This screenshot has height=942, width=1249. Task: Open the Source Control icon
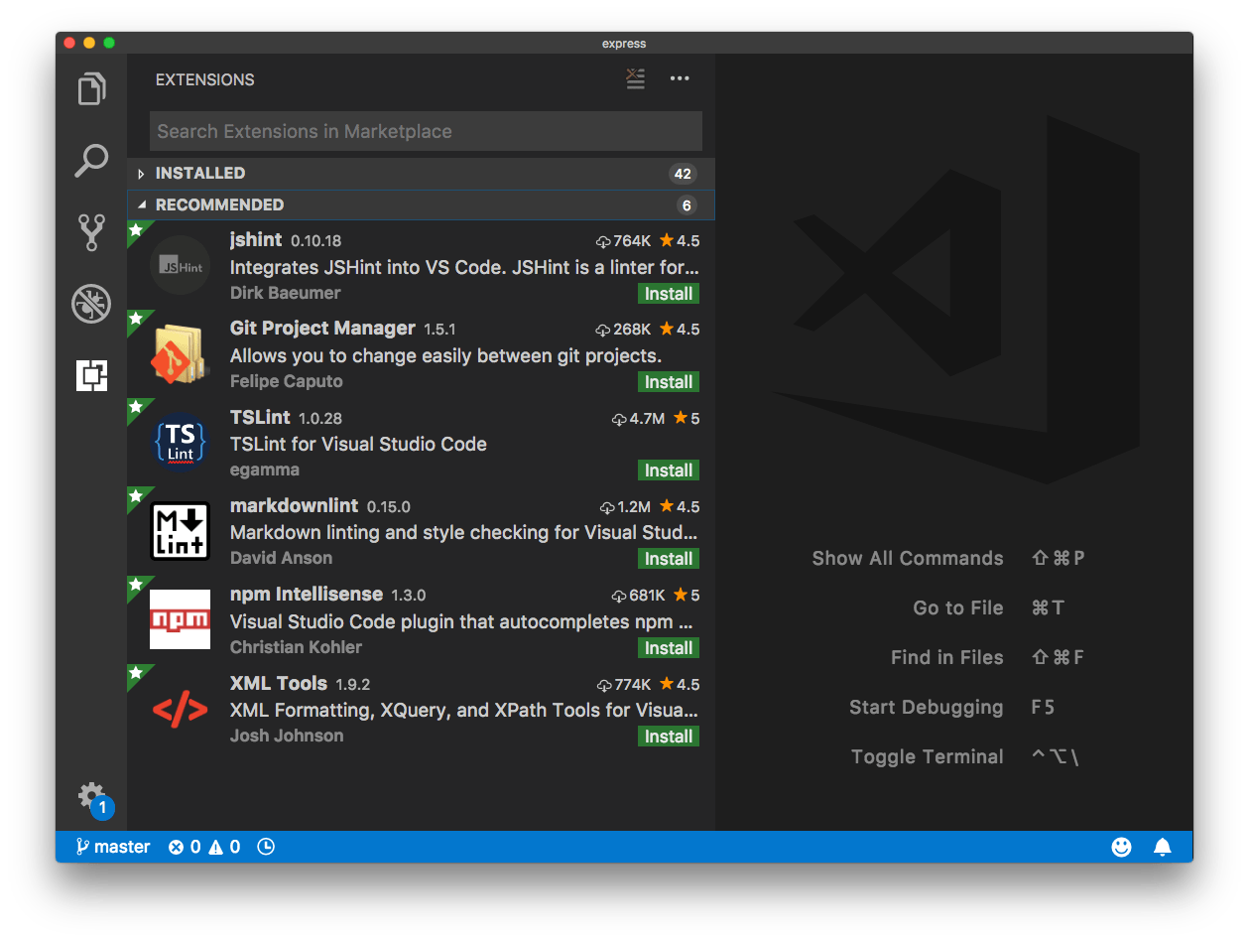click(x=91, y=232)
